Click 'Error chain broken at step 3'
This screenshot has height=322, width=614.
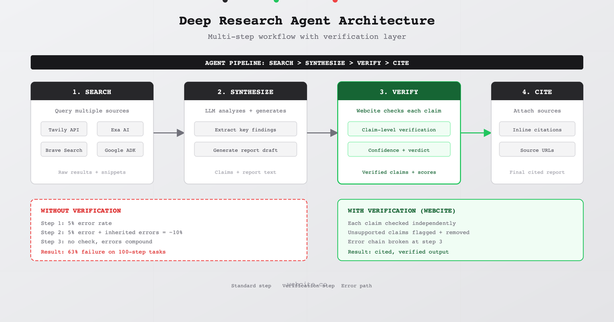tap(395, 242)
